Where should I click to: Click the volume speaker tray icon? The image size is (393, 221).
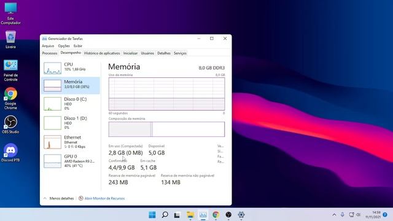click(x=359, y=215)
